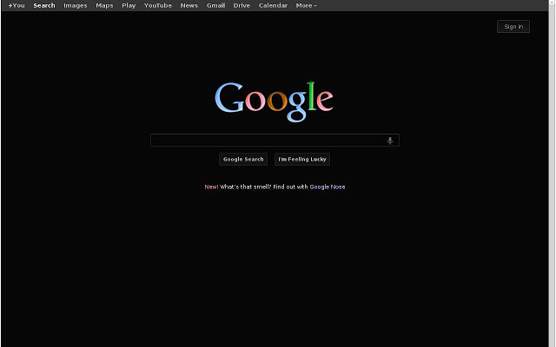The height and width of the screenshot is (347, 556).
Task: Click the vertical scrollbar on the right
Action: click(553, 173)
